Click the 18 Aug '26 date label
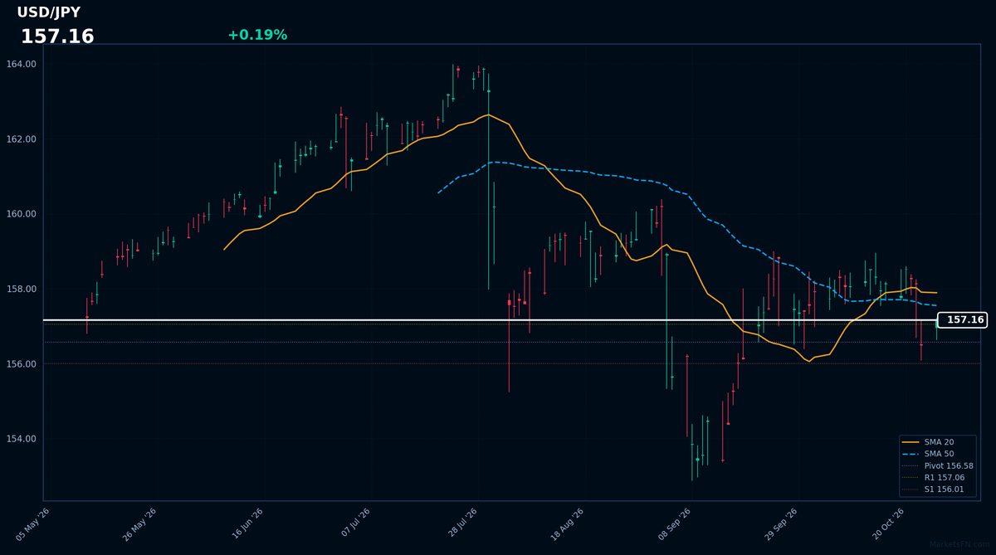The image size is (996, 555). point(567,524)
